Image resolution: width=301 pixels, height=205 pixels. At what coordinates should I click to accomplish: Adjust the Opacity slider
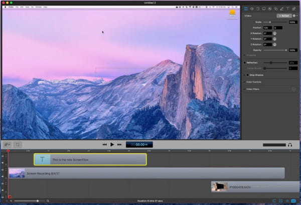[275, 50]
